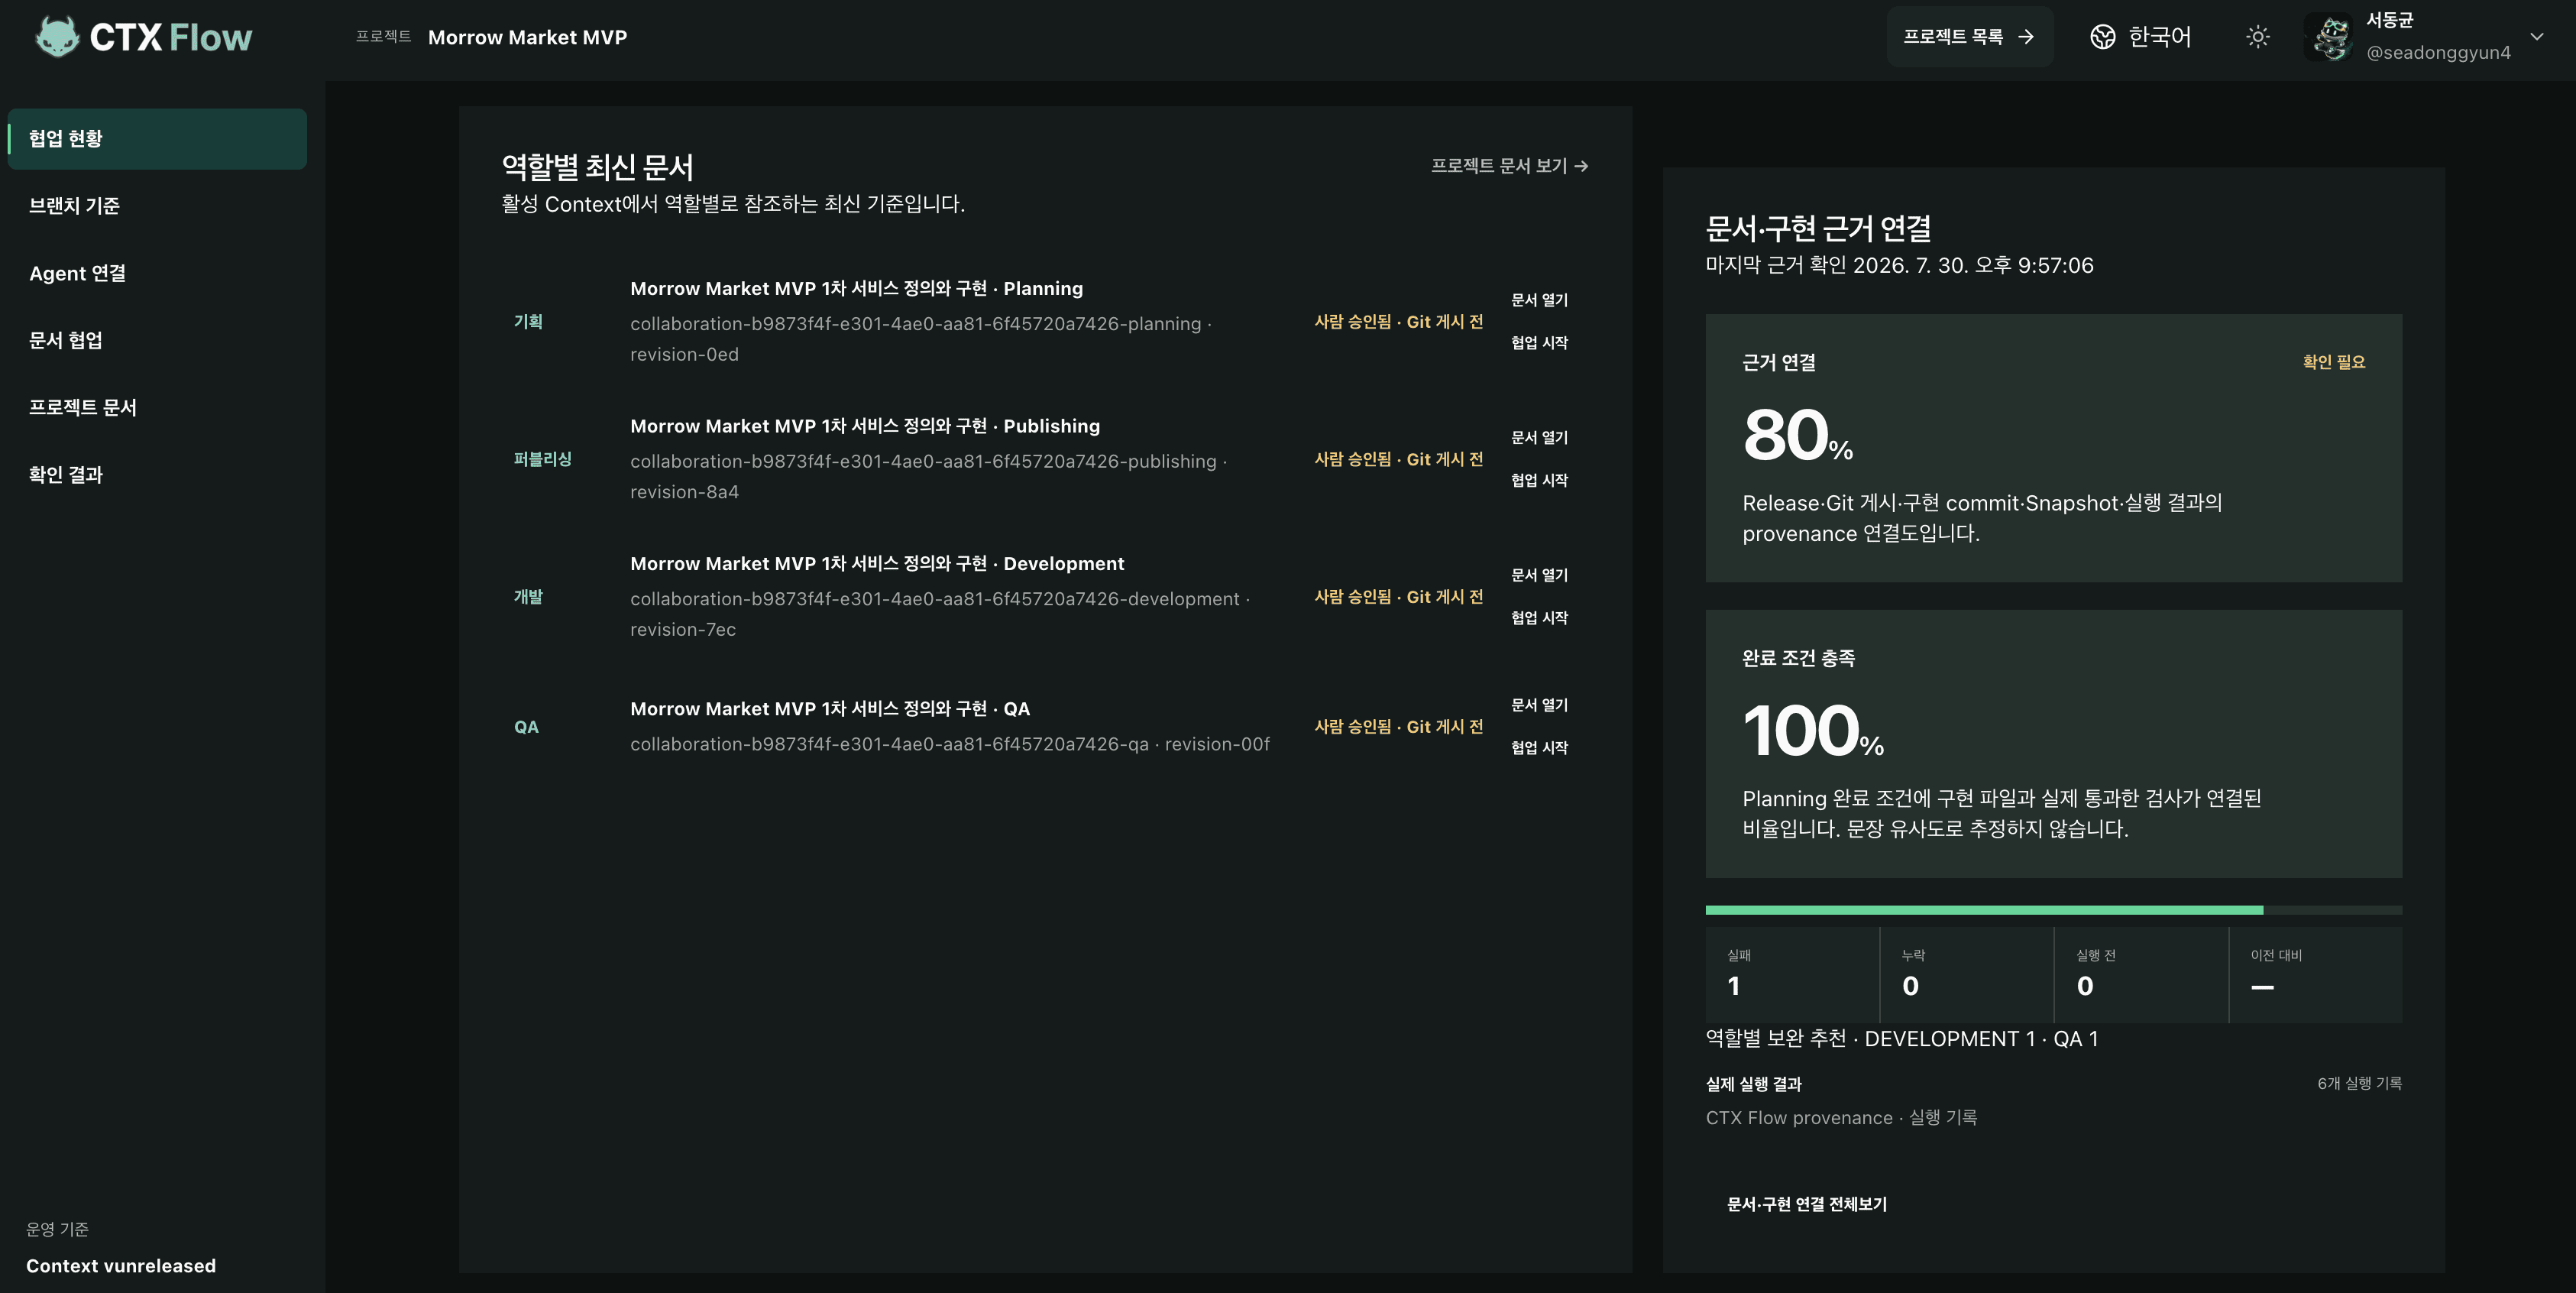Click 문서 열기 for Development document
The image size is (2576, 1293).
click(1539, 575)
